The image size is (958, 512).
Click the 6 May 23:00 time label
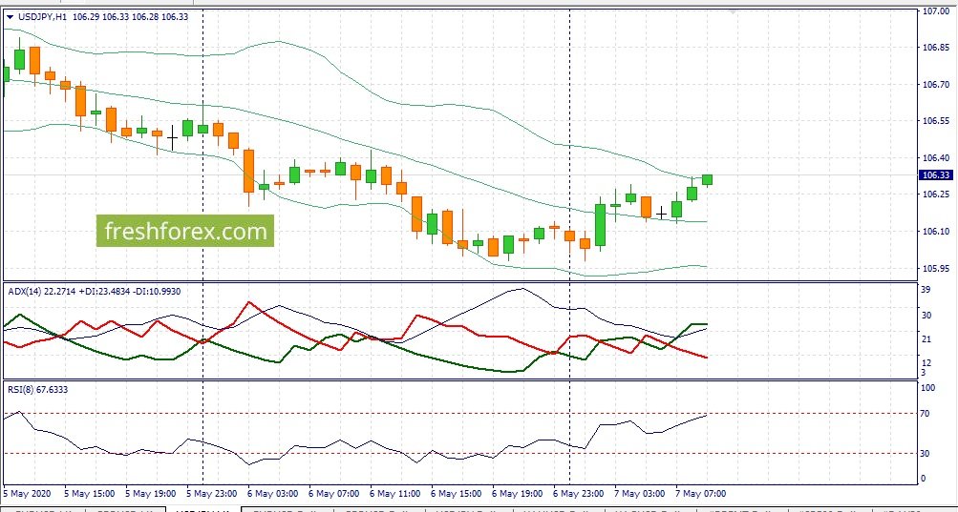(579, 493)
